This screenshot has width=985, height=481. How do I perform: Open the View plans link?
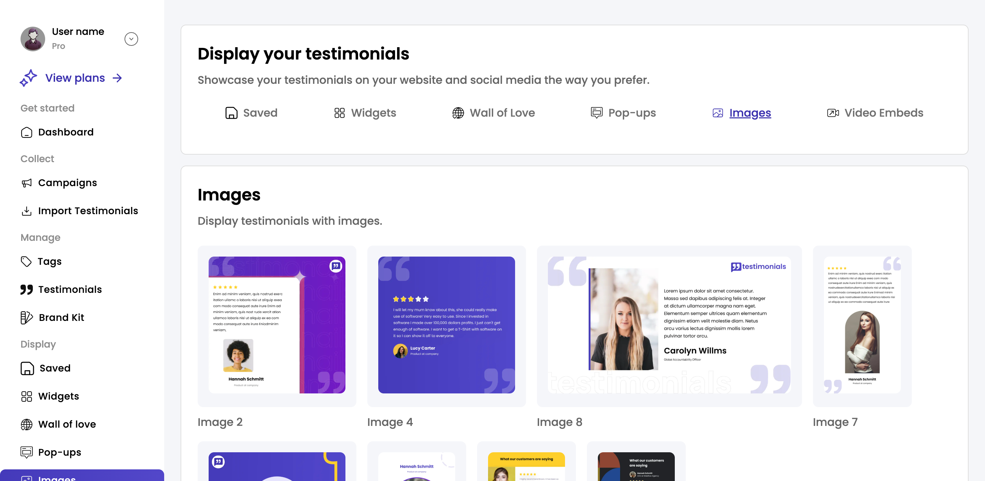pyautogui.click(x=75, y=78)
